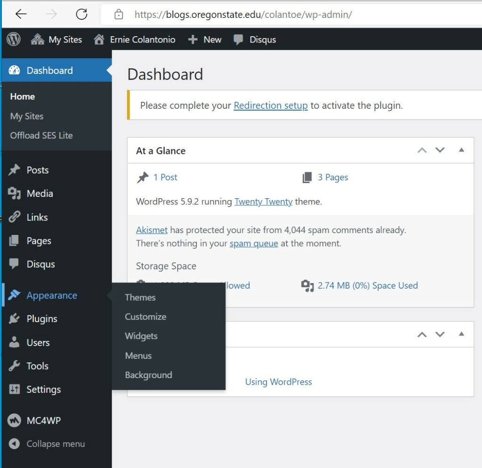Click the WordPress logo in admin bar

(14, 40)
